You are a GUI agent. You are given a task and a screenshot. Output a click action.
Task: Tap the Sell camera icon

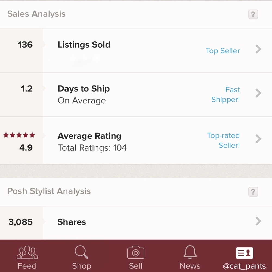136,252
